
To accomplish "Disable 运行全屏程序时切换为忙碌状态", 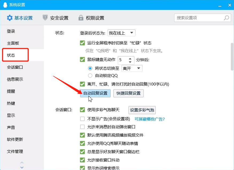I will [82, 42].
